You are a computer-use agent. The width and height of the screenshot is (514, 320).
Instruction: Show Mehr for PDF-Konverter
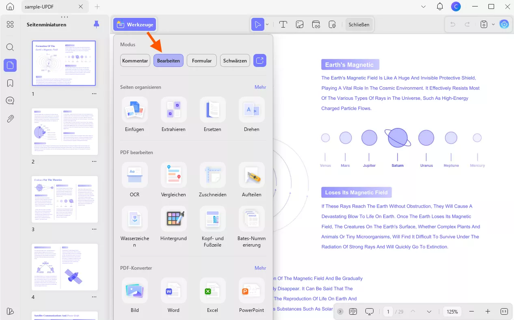click(x=260, y=268)
